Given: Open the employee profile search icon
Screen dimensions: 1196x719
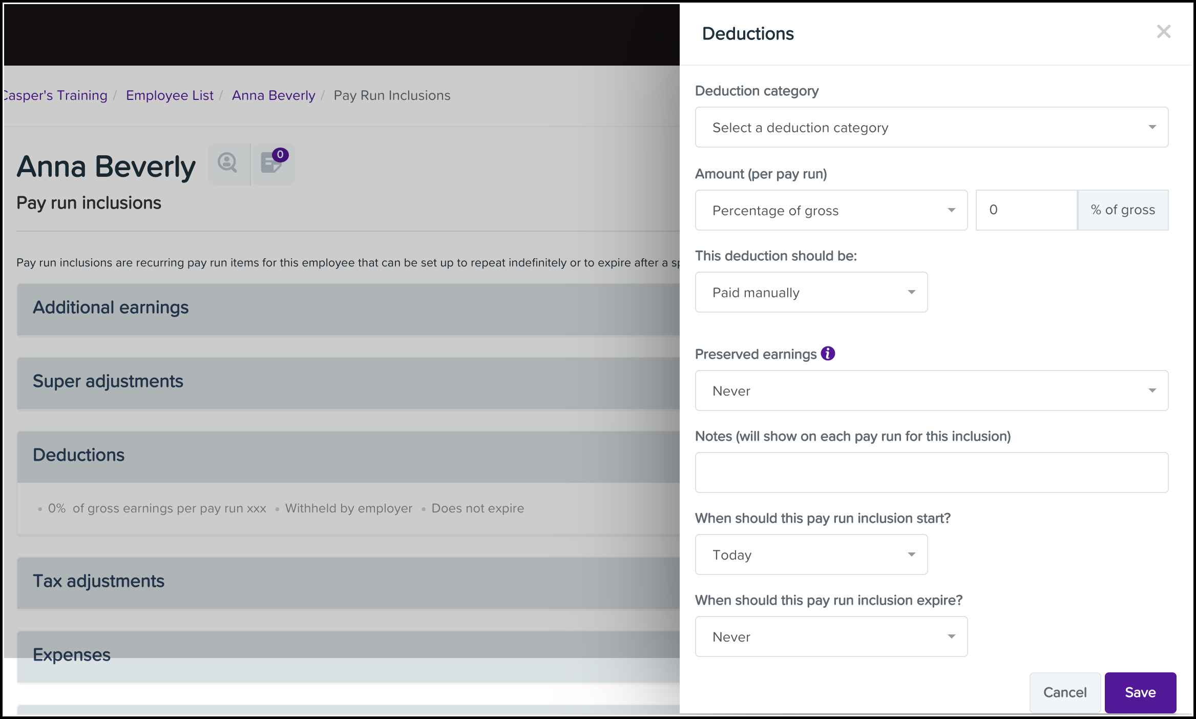Looking at the screenshot, I should click(x=228, y=164).
